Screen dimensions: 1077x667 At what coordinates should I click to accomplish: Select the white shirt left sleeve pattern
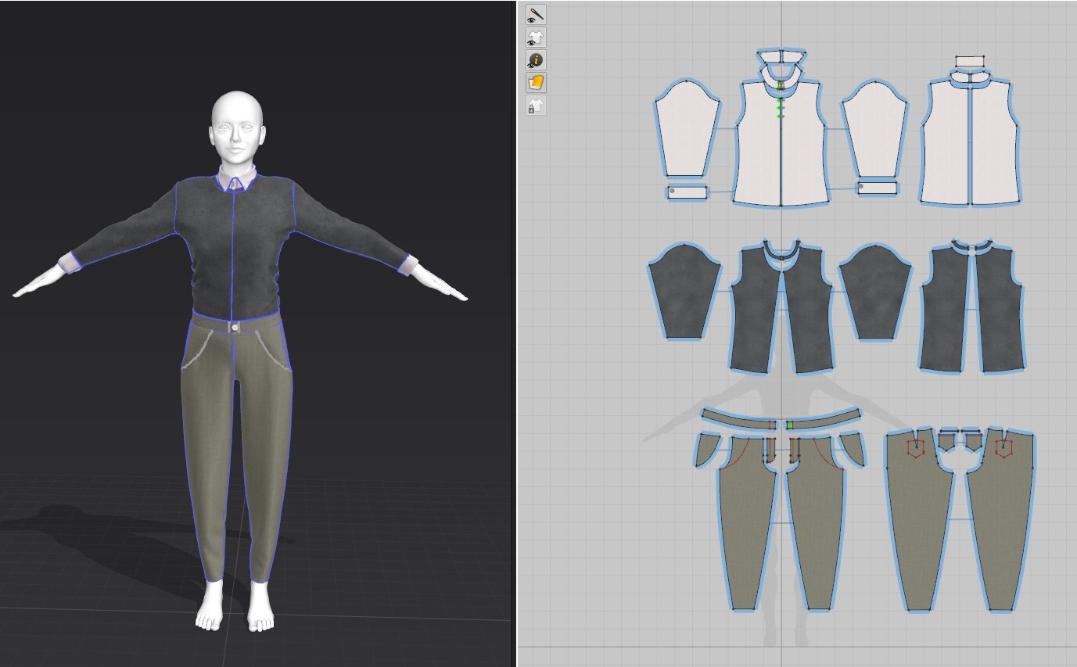pyautogui.click(x=686, y=131)
